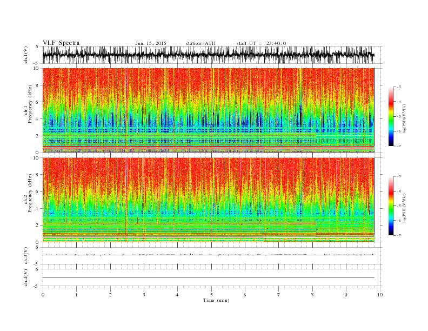Click the "ch.4(V)" axis label
428x331 pixels.
click(x=26, y=277)
